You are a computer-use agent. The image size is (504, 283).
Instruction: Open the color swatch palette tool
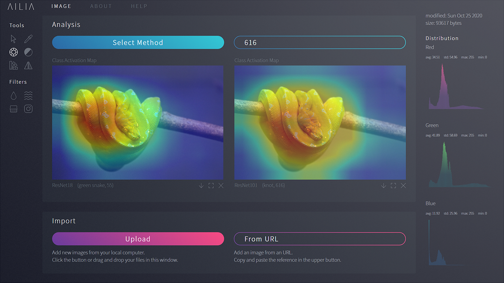coord(14,65)
